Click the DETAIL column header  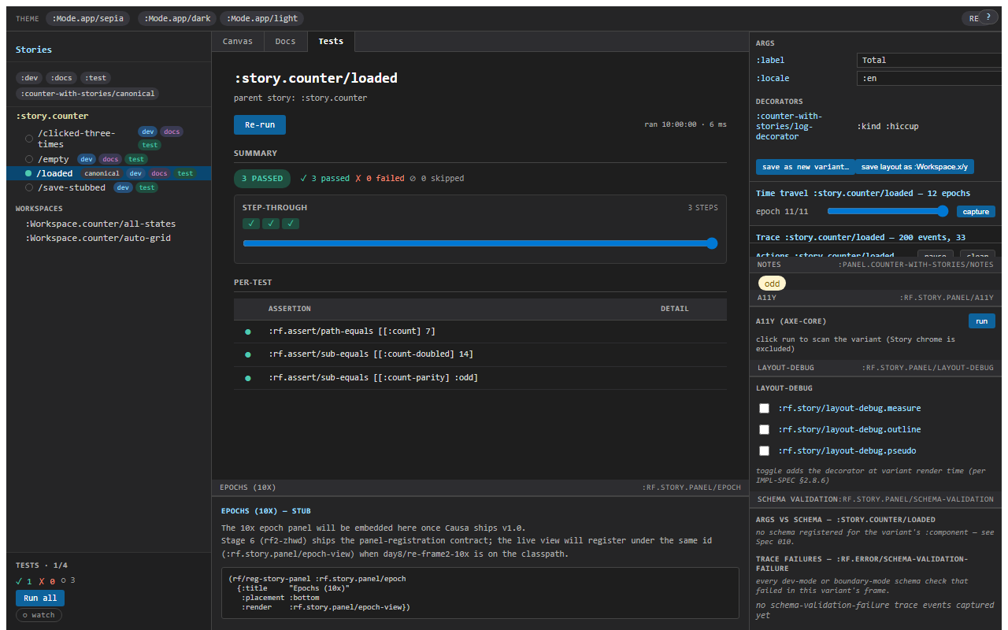(x=675, y=309)
